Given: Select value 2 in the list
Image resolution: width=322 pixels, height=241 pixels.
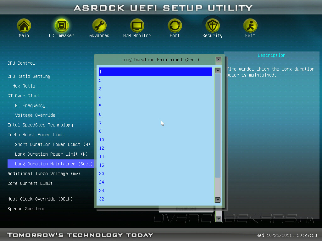Looking at the screenshot, I should pyautogui.click(x=155, y=80).
